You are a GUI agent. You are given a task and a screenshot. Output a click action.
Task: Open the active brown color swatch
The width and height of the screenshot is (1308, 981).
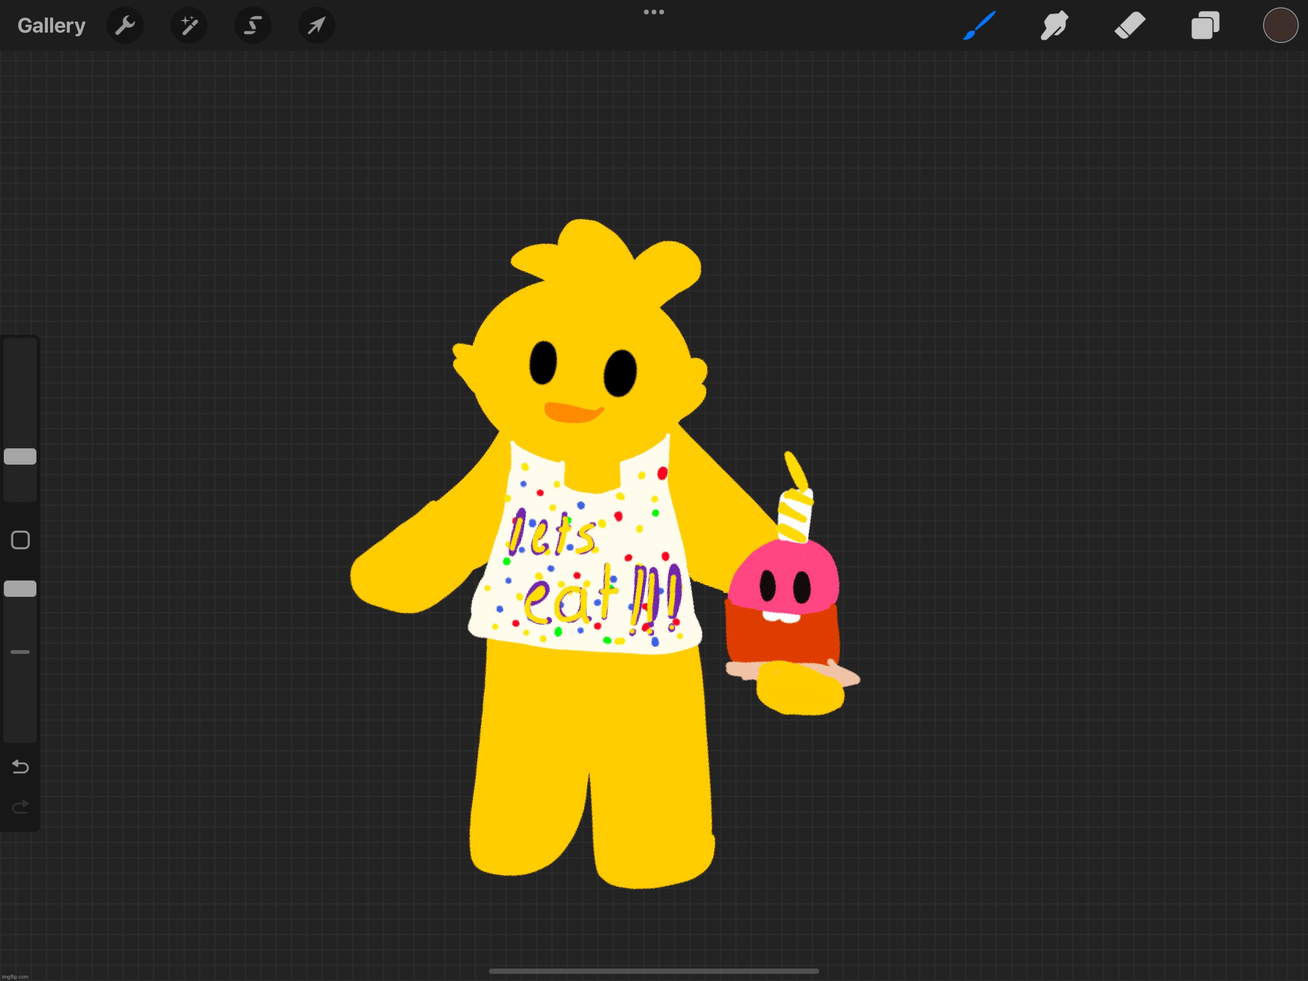click(1280, 25)
